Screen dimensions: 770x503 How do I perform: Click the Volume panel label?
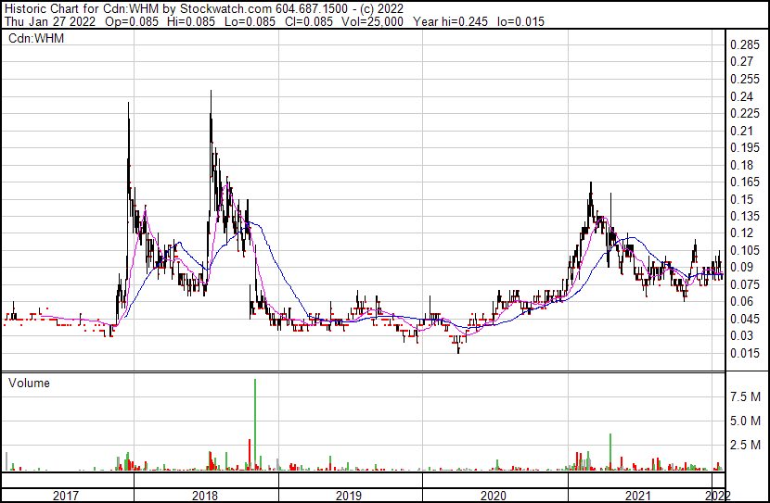29,383
